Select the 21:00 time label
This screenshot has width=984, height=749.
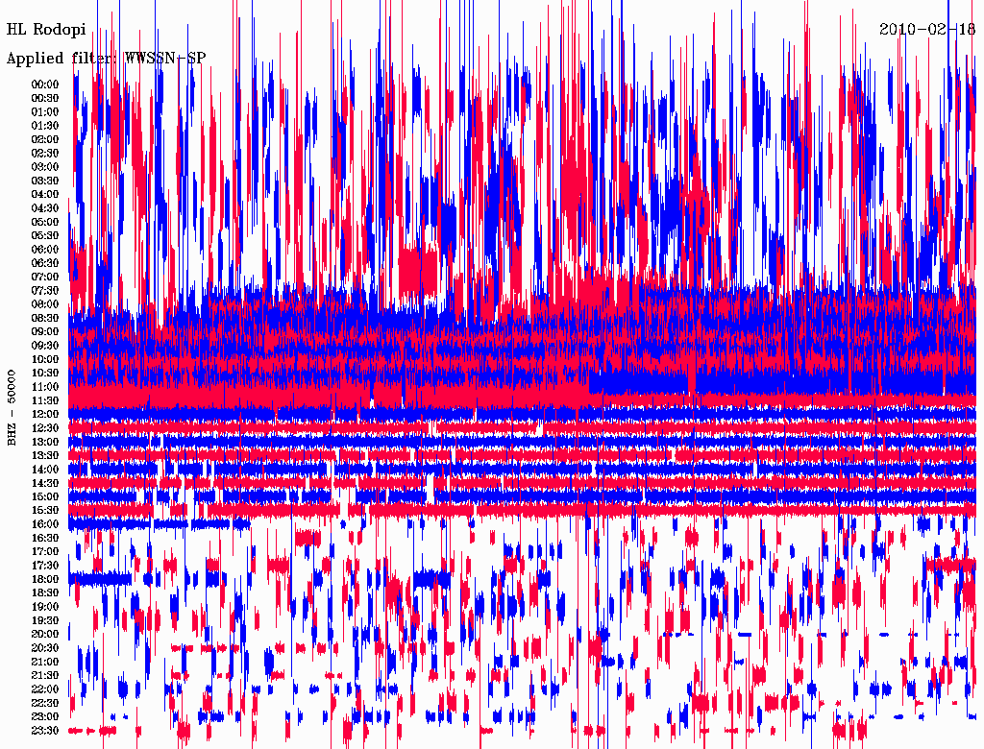45,663
